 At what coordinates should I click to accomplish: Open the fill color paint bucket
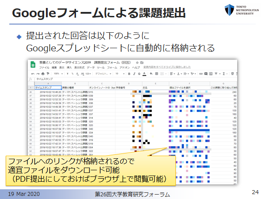(x=151, y=73)
